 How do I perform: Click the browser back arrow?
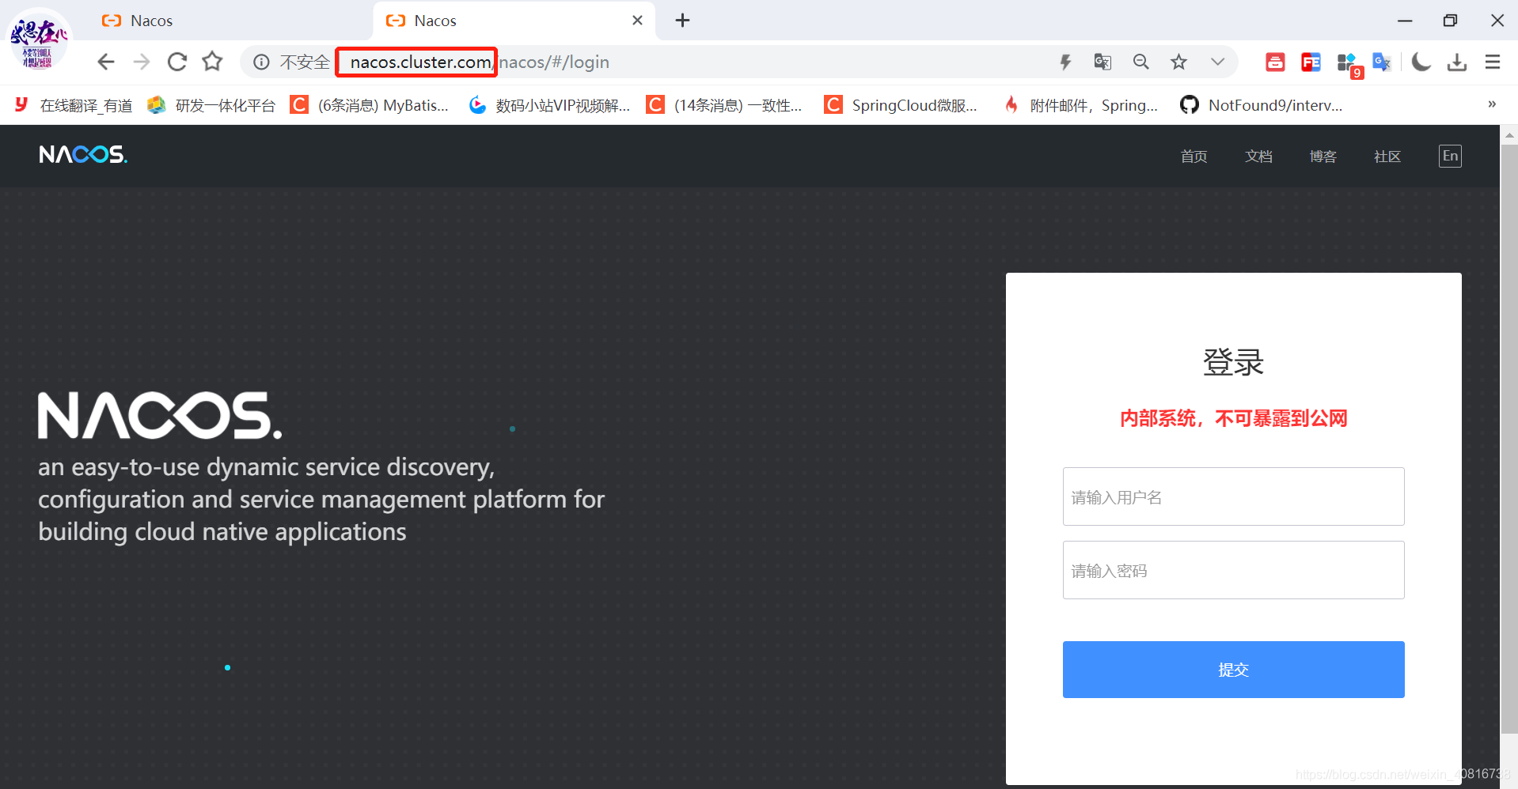pyautogui.click(x=105, y=62)
